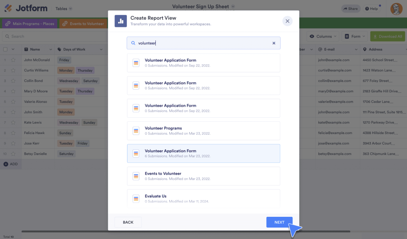This screenshot has height=239, width=407.
Task: Click the form icon beside Events to Volunteer
Action: point(136,176)
